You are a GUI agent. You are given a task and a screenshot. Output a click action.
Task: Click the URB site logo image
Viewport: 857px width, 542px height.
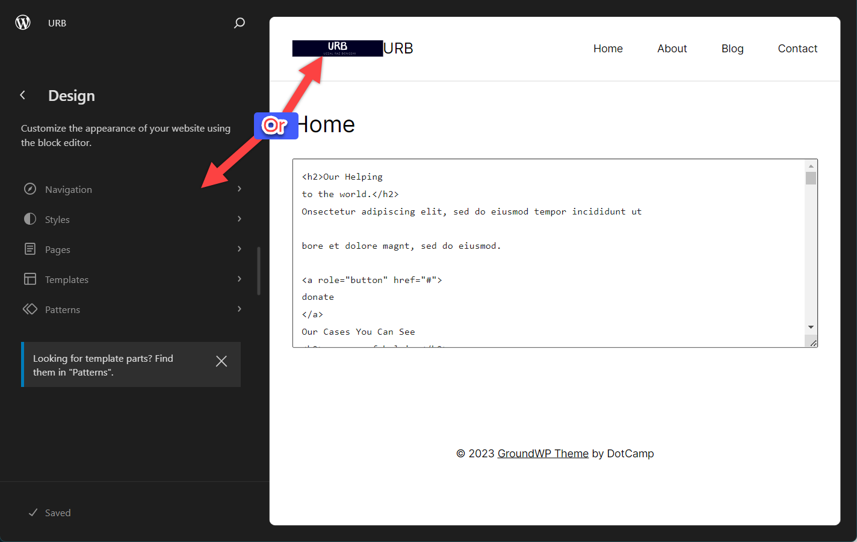(x=337, y=48)
